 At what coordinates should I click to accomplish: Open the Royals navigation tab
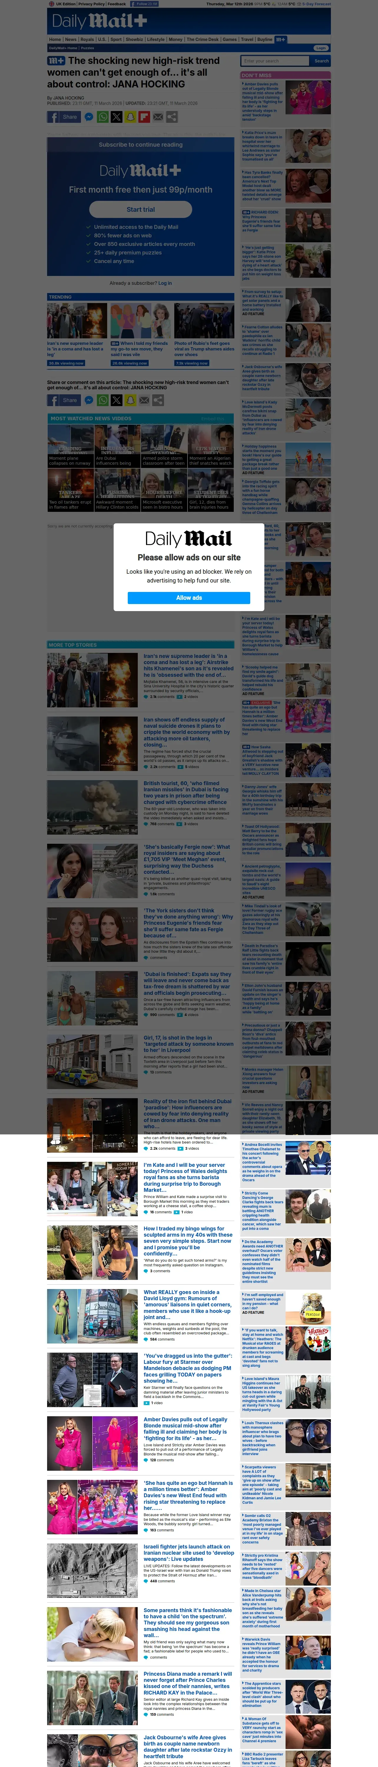(x=87, y=40)
